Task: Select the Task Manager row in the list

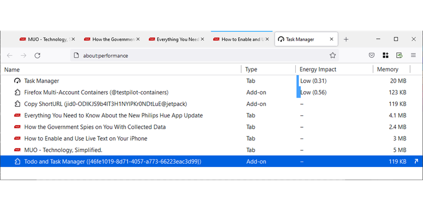Action: (x=211, y=81)
